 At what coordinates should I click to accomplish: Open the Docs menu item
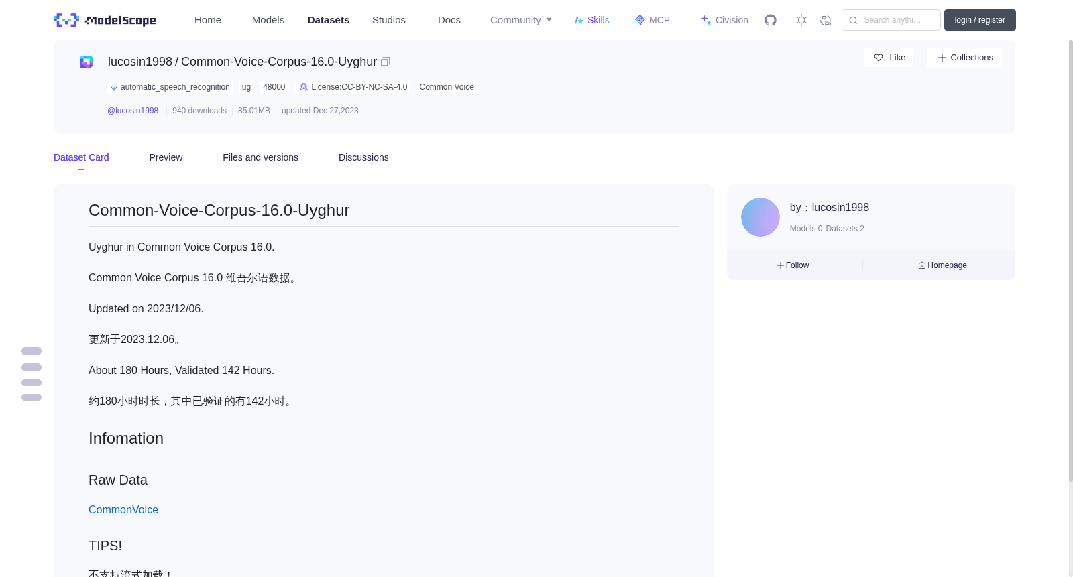449,20
